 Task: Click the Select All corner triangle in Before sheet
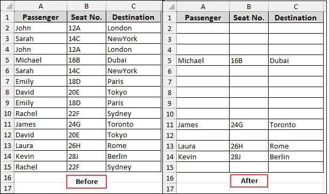(x=7, y=6)
